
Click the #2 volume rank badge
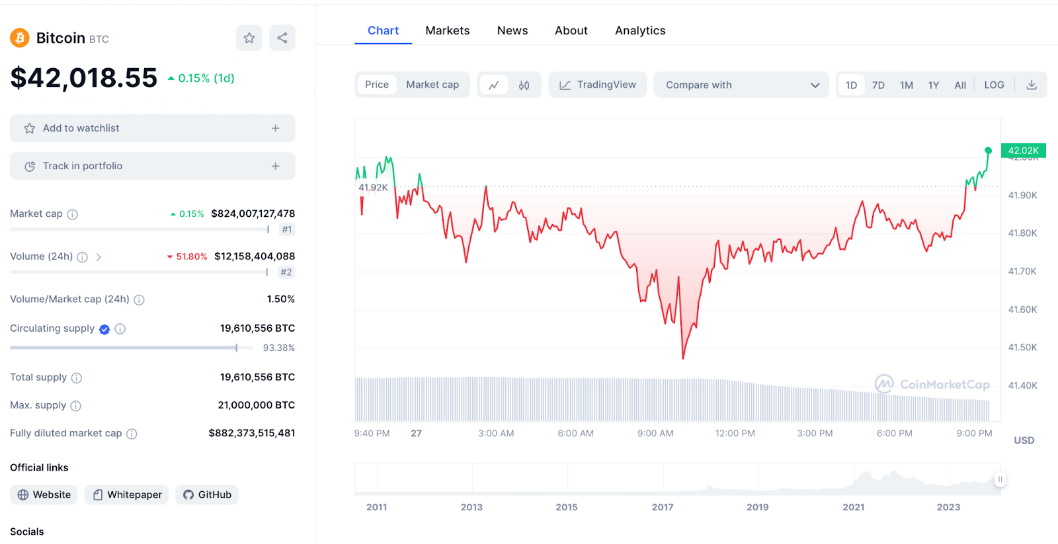(286, 272)
